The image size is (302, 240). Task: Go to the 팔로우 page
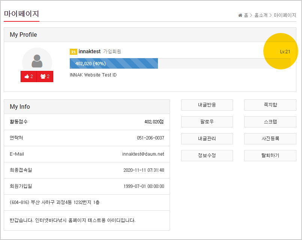click(x=207, y=122)
